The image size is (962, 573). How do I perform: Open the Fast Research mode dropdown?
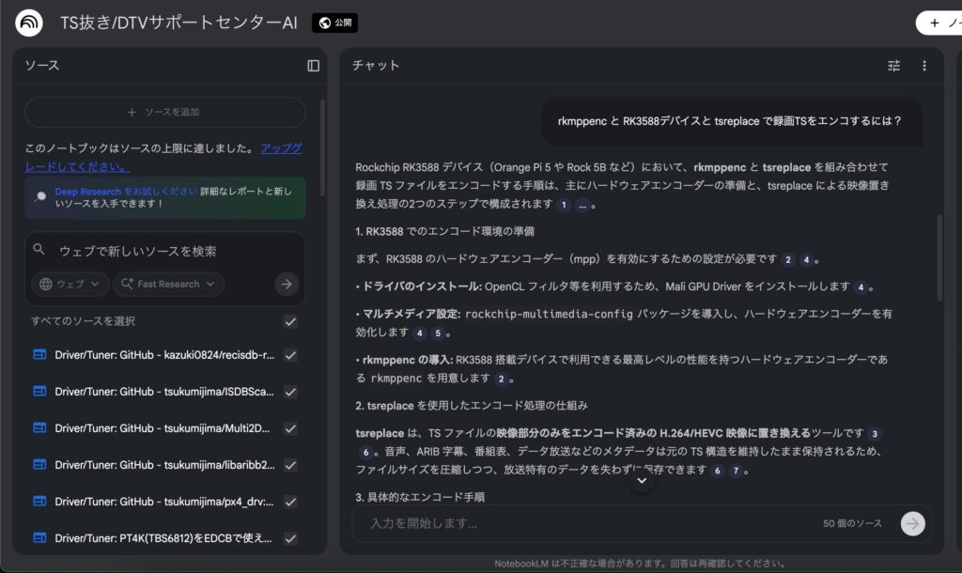(x=168, y=284)
